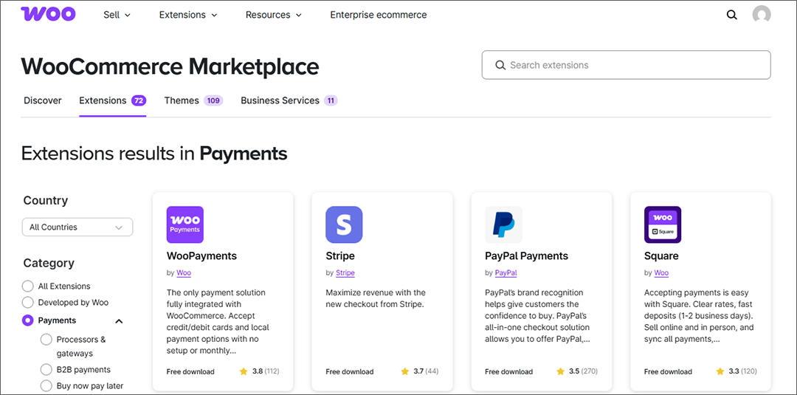Image resolution: width=797 pixels, height=395 pixels.
Task: Select the Developed by Woo radio
Action: click(x=28, y=303)
